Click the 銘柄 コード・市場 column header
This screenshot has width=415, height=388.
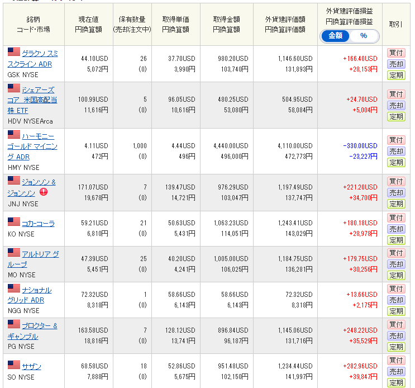click(x=34, y=25)
